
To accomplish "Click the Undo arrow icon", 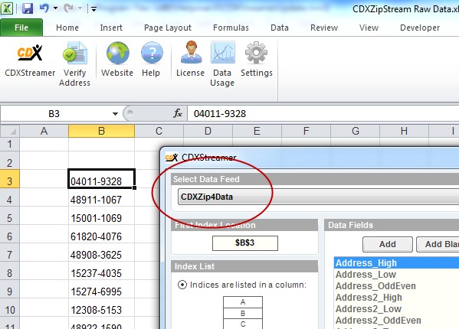I will coord(44,8).
